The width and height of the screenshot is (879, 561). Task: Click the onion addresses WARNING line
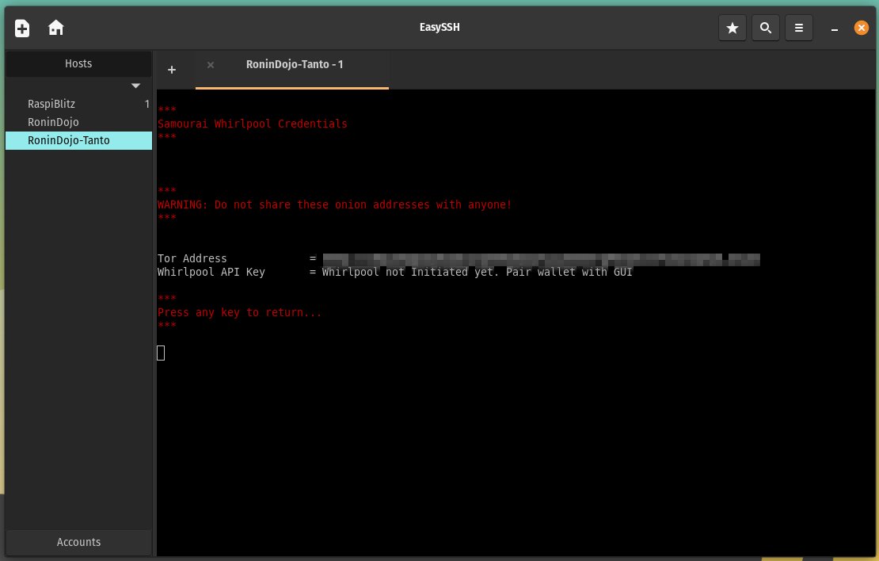335,204
